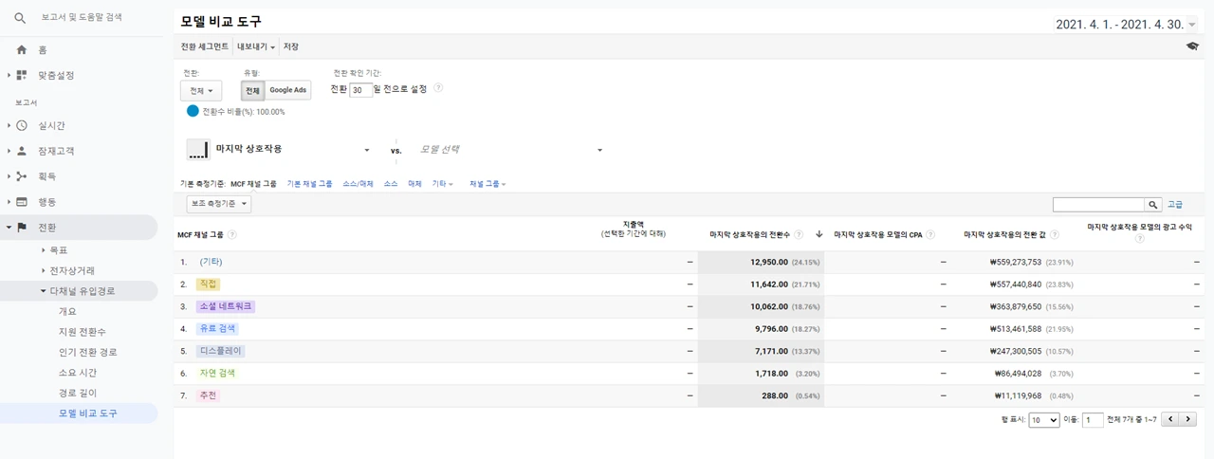
Task: Open the 보조 측정기준 dropdown
Action: pos(219,204)
